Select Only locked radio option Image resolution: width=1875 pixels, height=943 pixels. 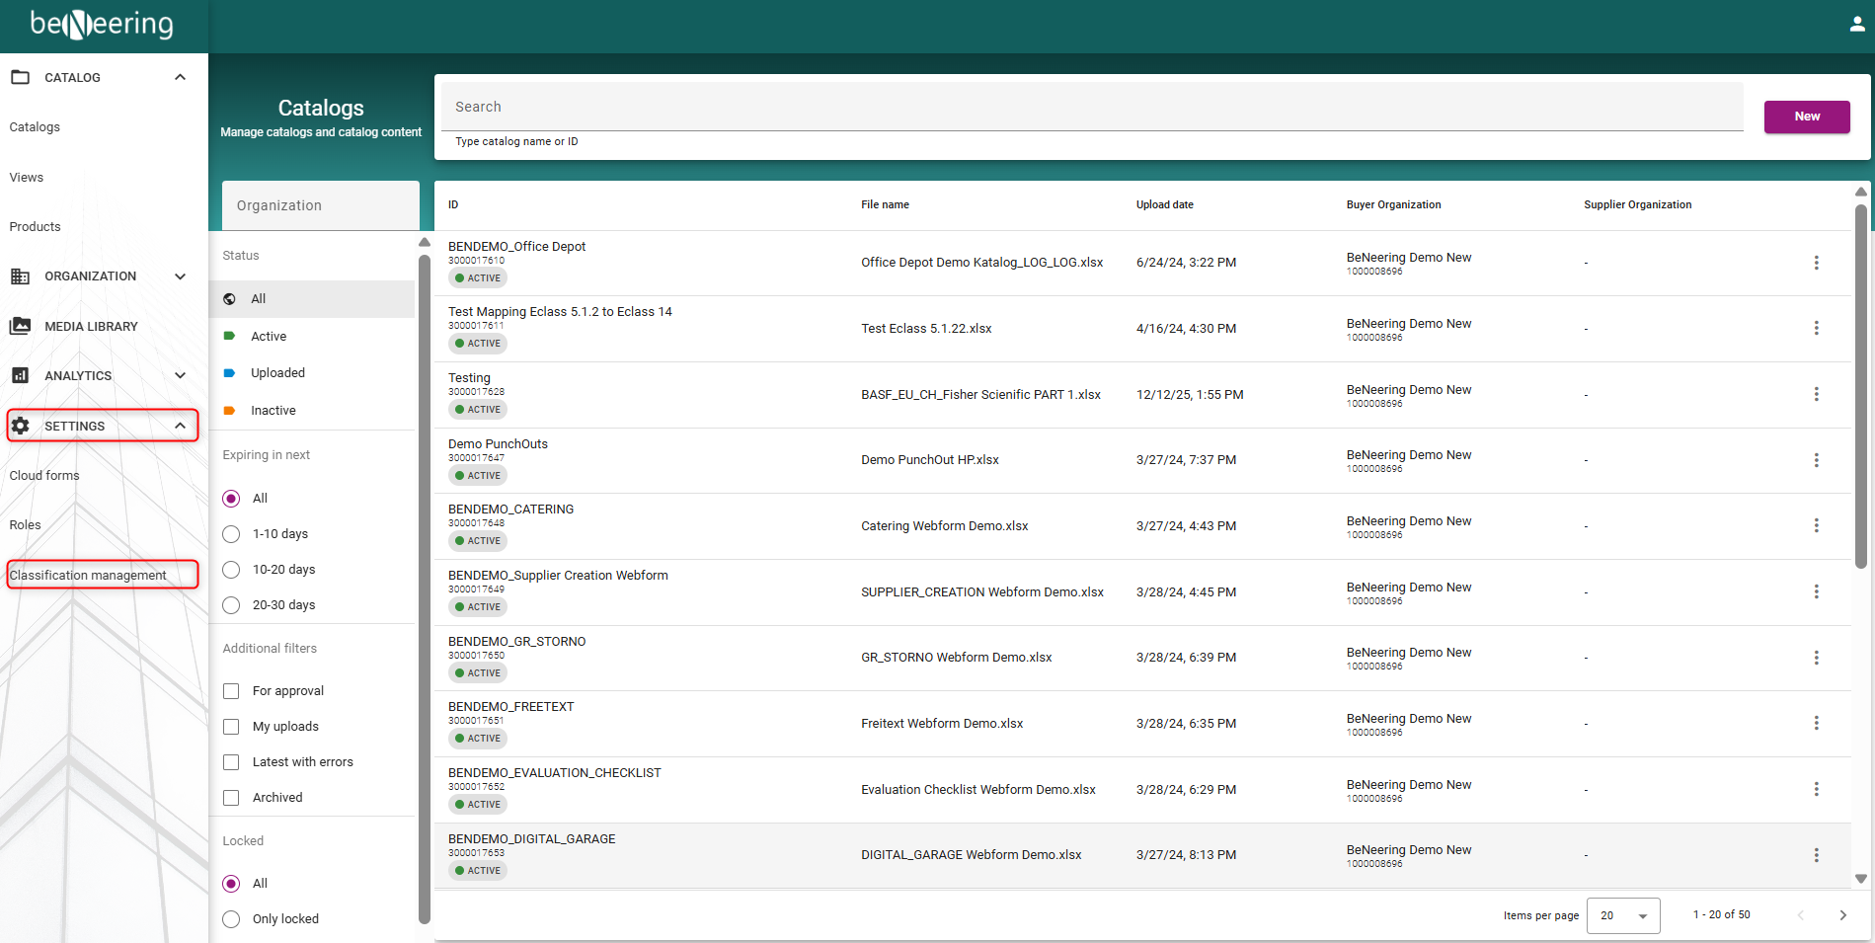click(231, 919)
